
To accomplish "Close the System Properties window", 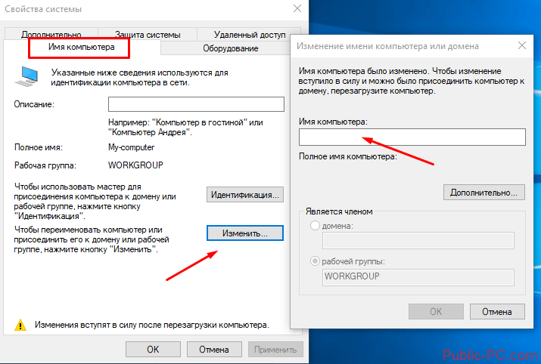I will pyautogui.click(x=297, y=8).
